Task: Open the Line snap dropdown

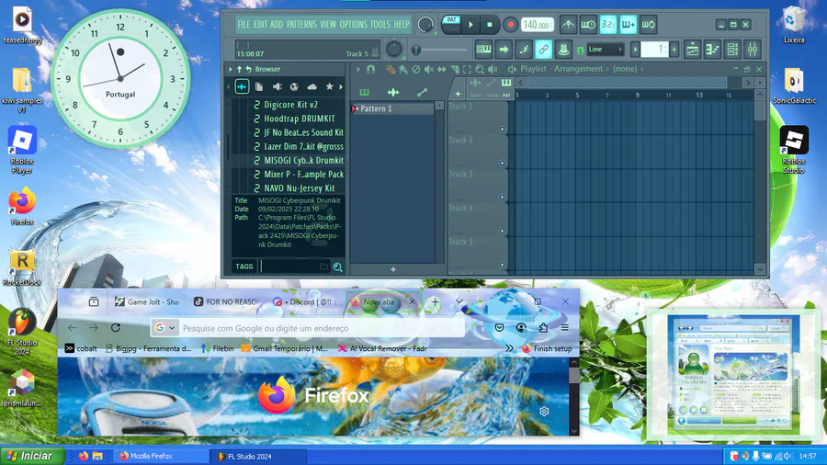Action: click(x=605, y=50)
